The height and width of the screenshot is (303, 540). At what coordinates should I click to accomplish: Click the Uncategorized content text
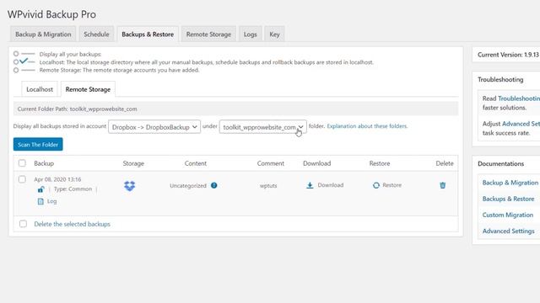pos(188,185)
